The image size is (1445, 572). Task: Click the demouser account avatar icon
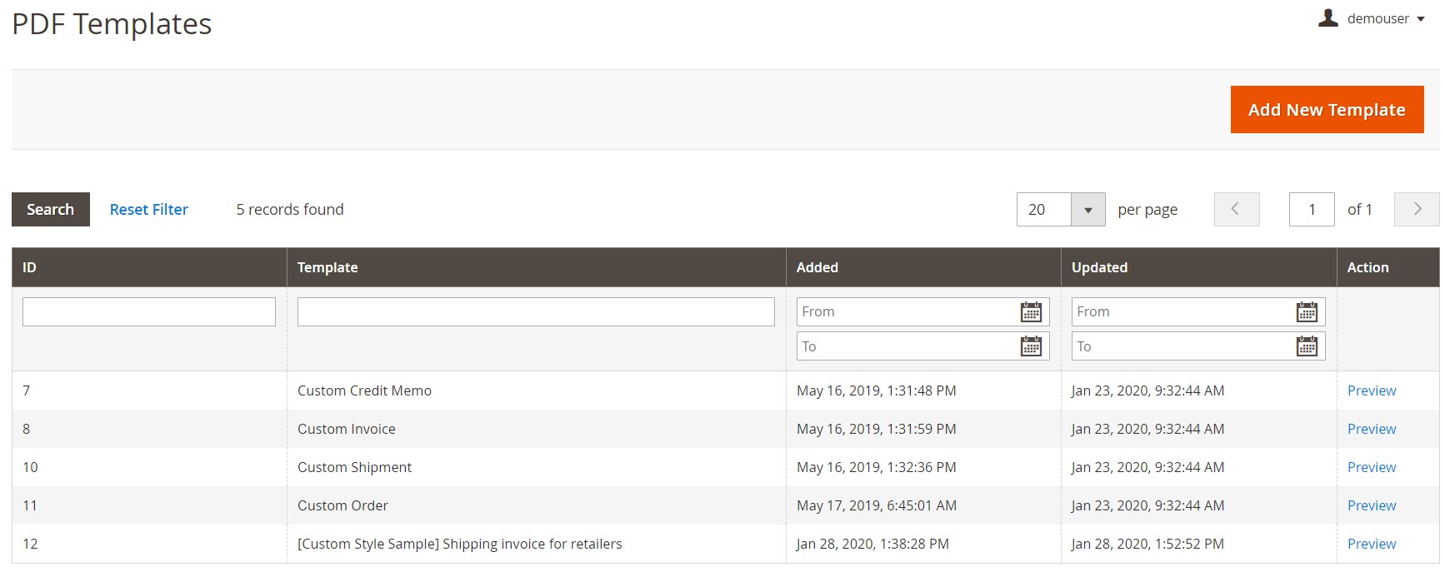coord(1327,17)
